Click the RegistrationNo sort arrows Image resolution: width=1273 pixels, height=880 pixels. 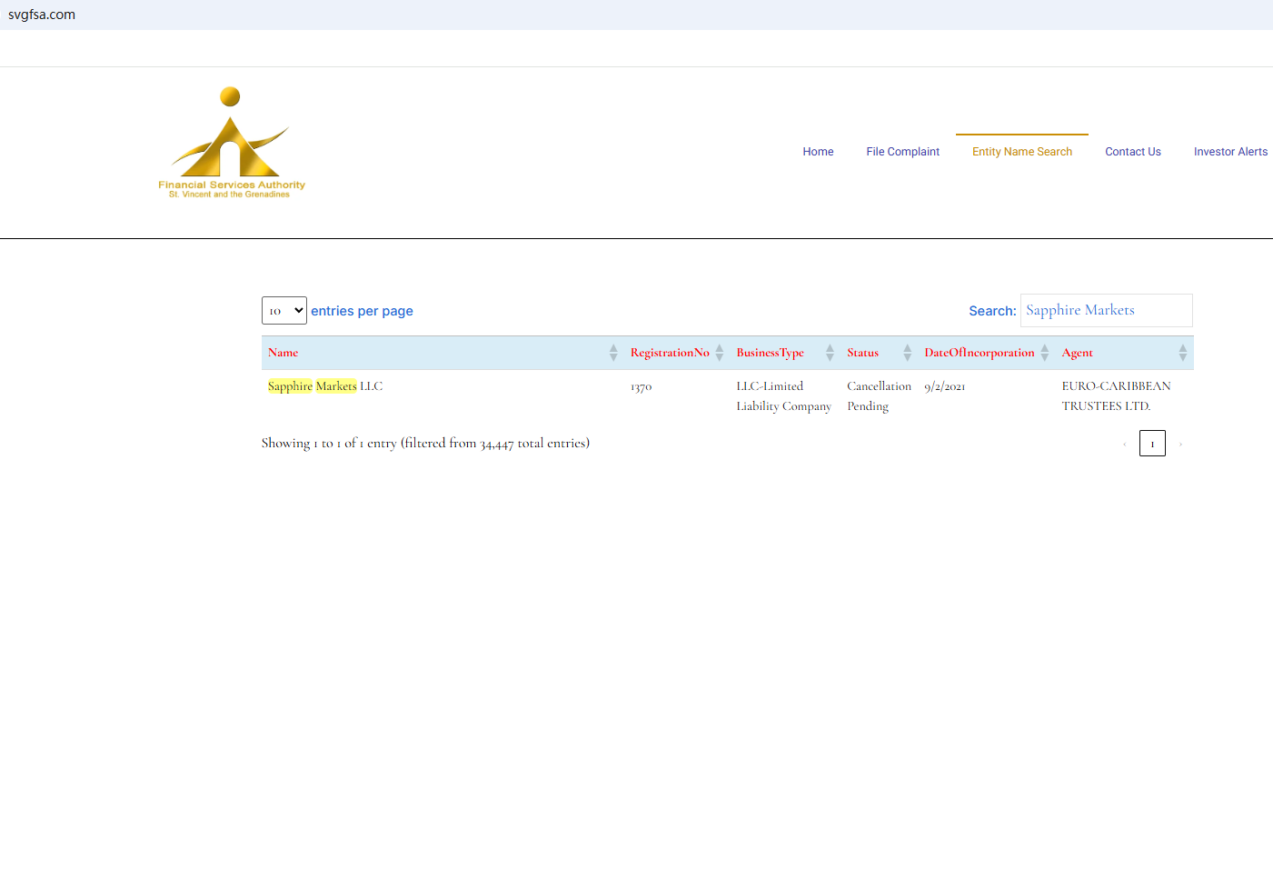[x=719, y=353]
